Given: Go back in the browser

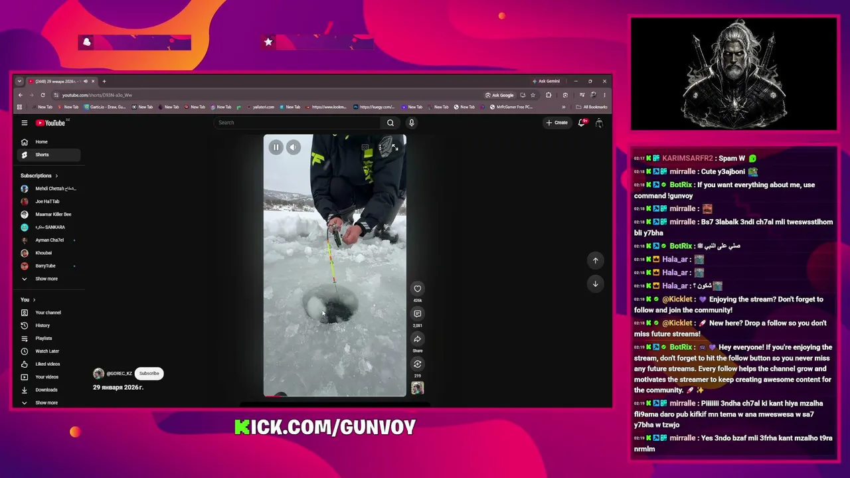Looking at the screenshot, I should click(20, 95).
